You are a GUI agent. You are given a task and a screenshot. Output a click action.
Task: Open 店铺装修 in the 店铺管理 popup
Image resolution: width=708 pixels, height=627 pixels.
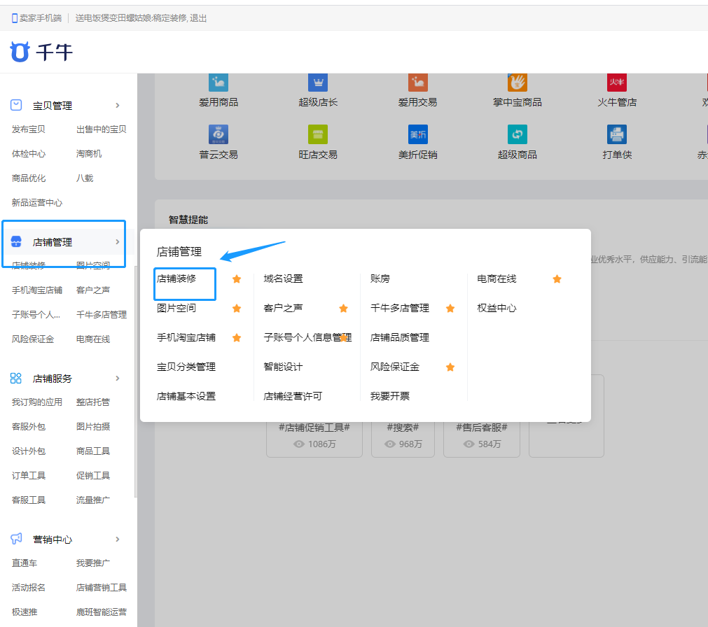[x=176, y=279]
